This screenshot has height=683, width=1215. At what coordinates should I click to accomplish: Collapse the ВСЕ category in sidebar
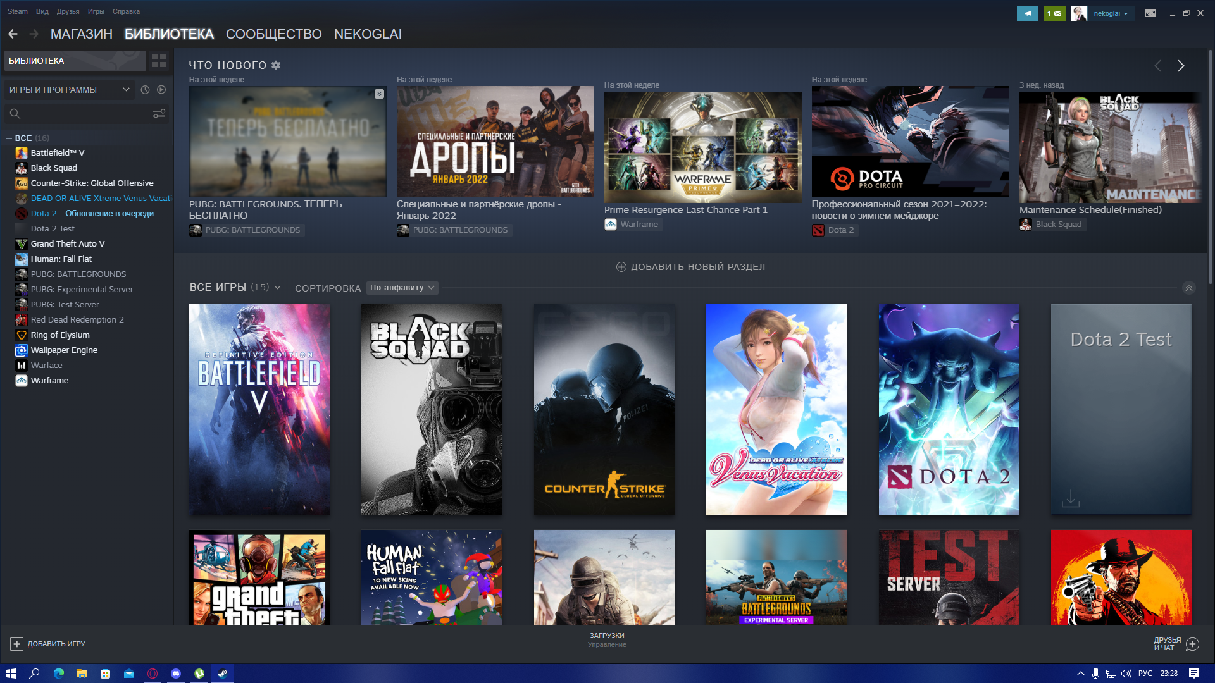9,138
